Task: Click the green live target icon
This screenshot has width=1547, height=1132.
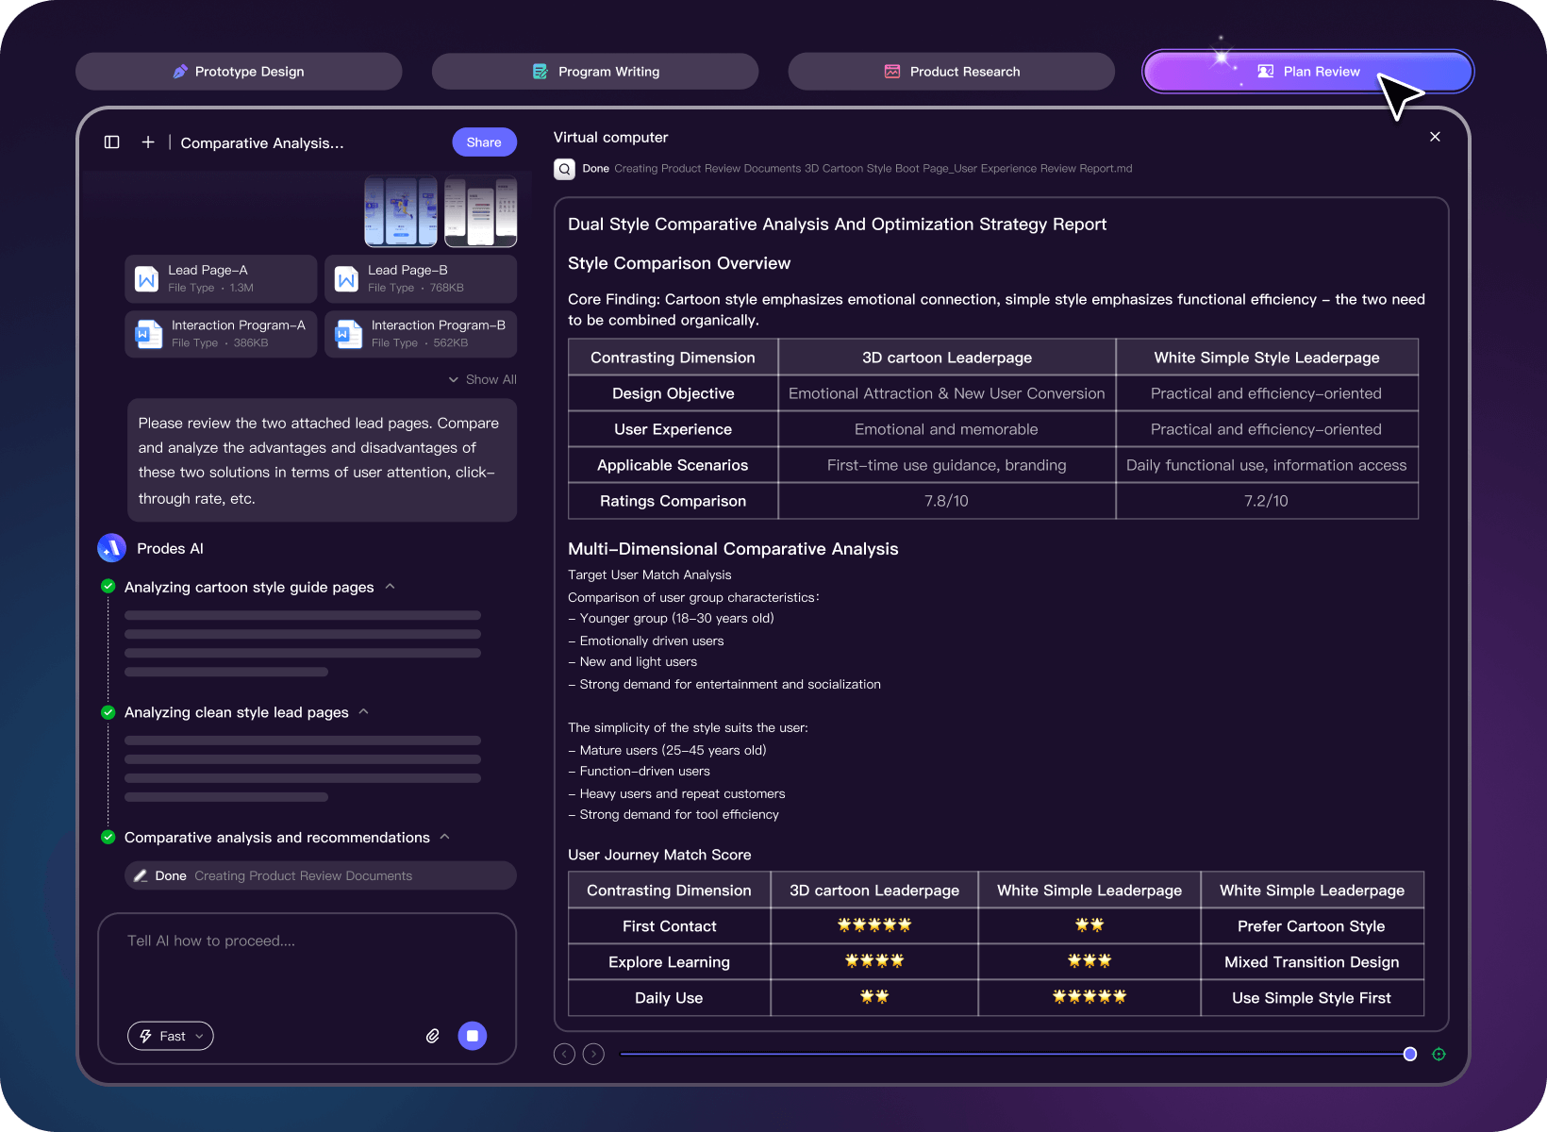Action: pyautogui.click(x=1439, y=1054)
